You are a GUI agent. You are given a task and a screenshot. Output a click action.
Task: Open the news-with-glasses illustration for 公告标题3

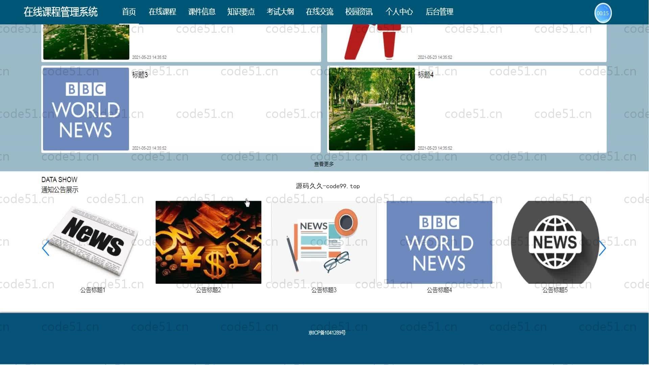pyautogui.click(x=324, y=242)
